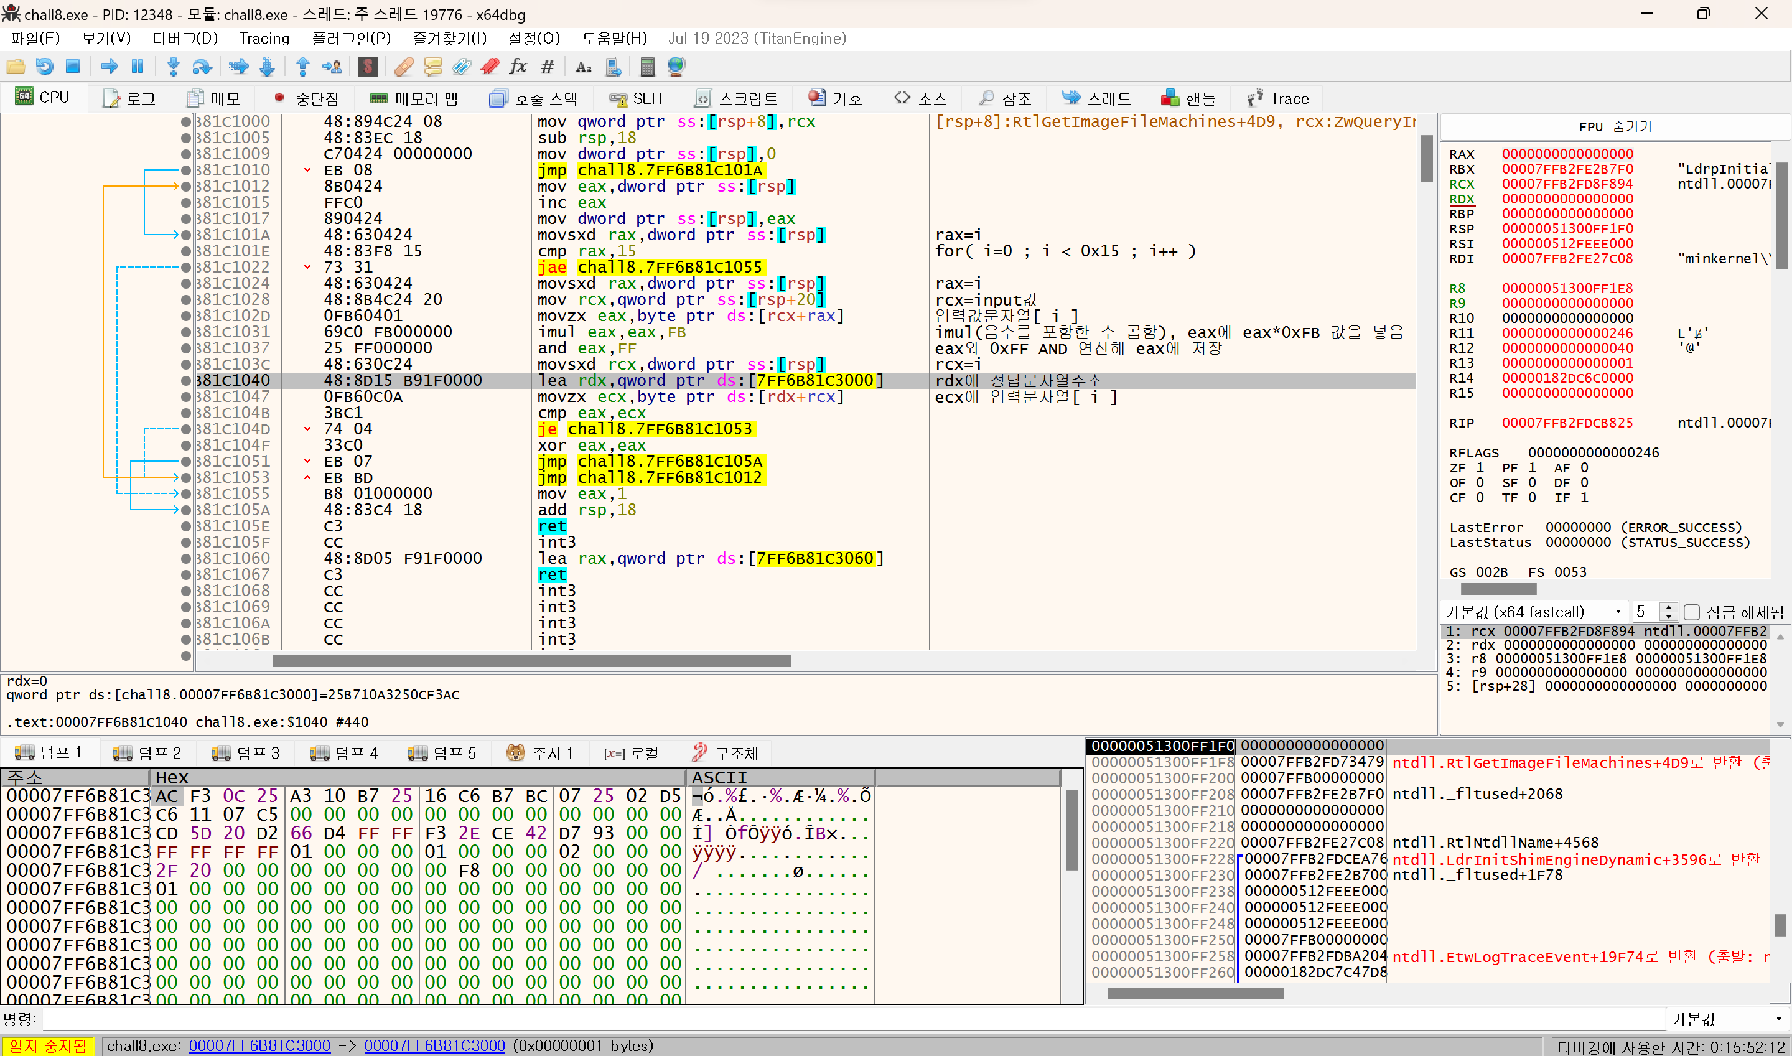Click the step into icon

(173, 67)
